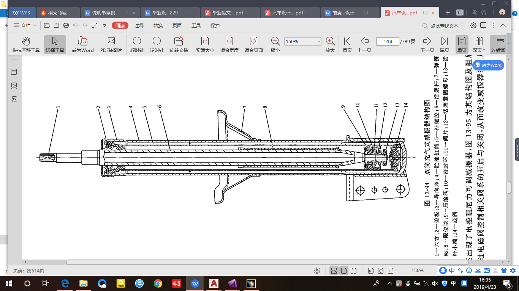Switch to the 说明书草稿 document tab
Screen dimensions: 519x291
click(x=103, y=13)
